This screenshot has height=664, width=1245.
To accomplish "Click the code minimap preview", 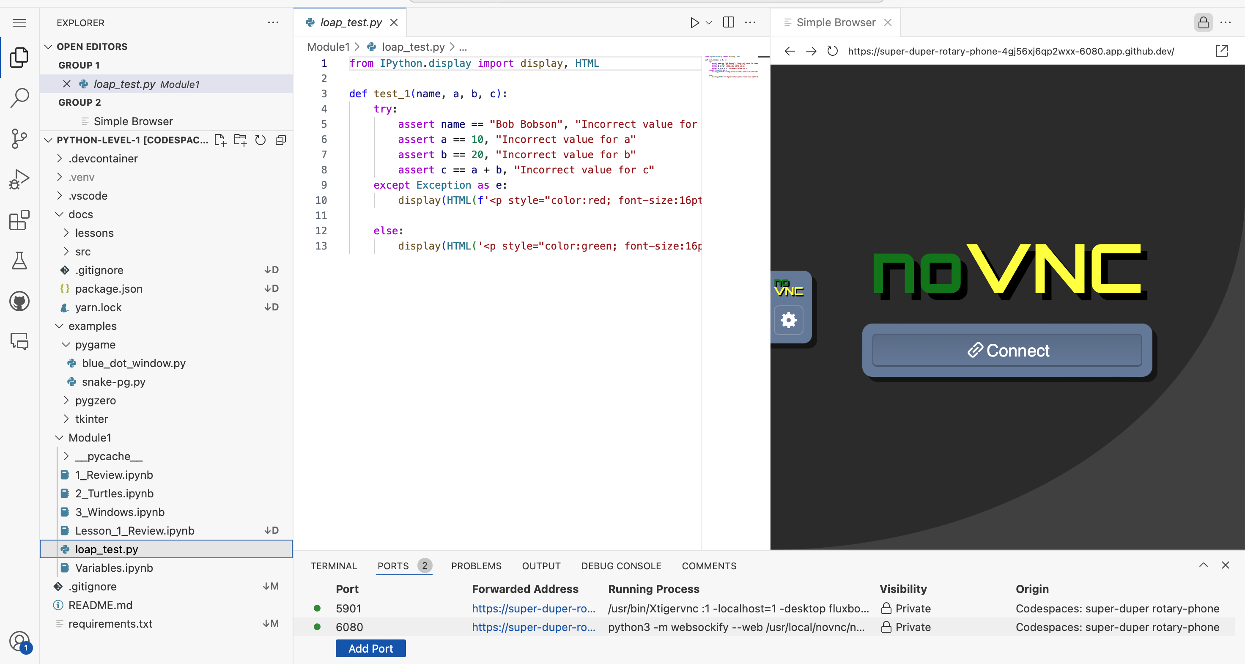I will 730,67.
